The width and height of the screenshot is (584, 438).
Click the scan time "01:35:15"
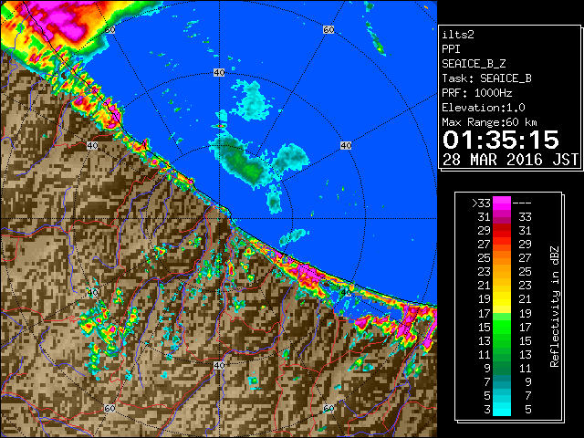501,140
